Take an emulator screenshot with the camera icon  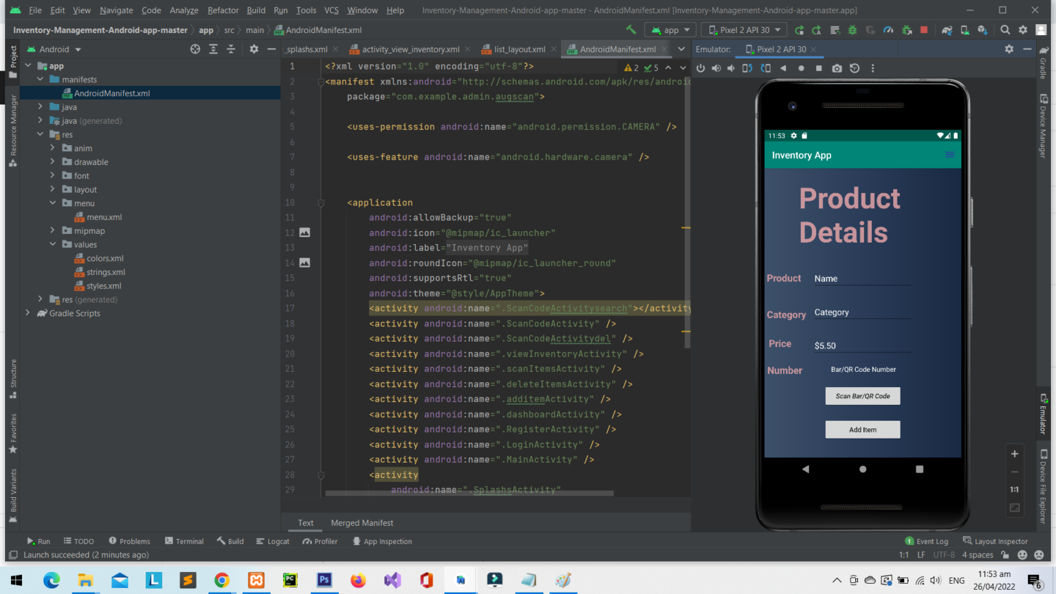[x=837, y=67]
